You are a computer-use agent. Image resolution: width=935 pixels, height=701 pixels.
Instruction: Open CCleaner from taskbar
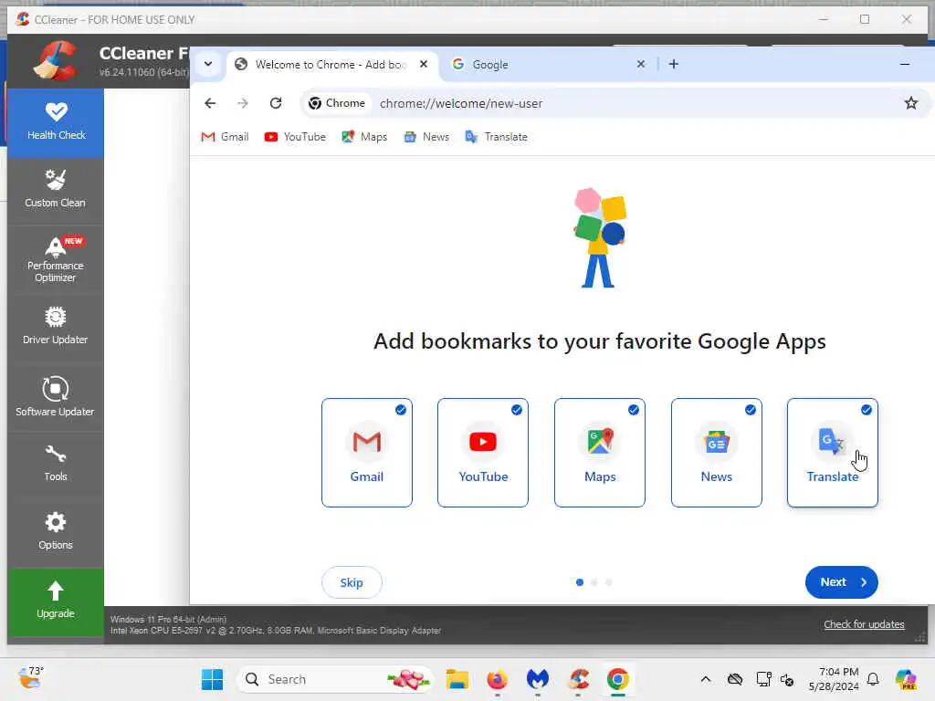pyautogui.click(x=578, y=679)
